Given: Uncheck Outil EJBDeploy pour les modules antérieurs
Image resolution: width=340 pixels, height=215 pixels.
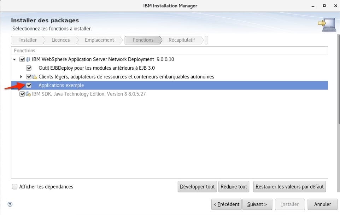Looking at the screenshot, I should 29,68.
